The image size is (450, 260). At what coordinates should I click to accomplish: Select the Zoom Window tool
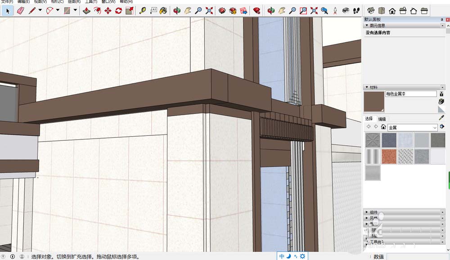pyautogui.click(x=303, y=11)
